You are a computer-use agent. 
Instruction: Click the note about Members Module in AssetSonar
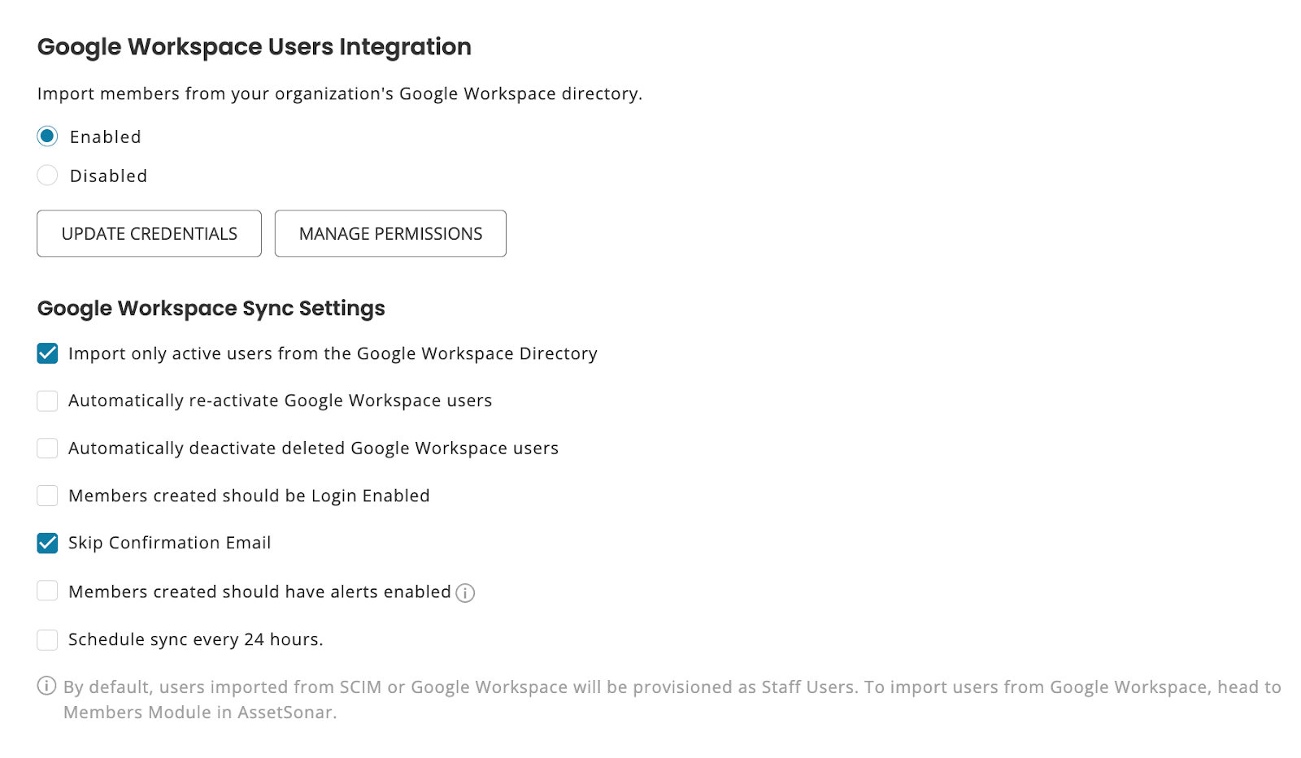[x=199, y=713]
